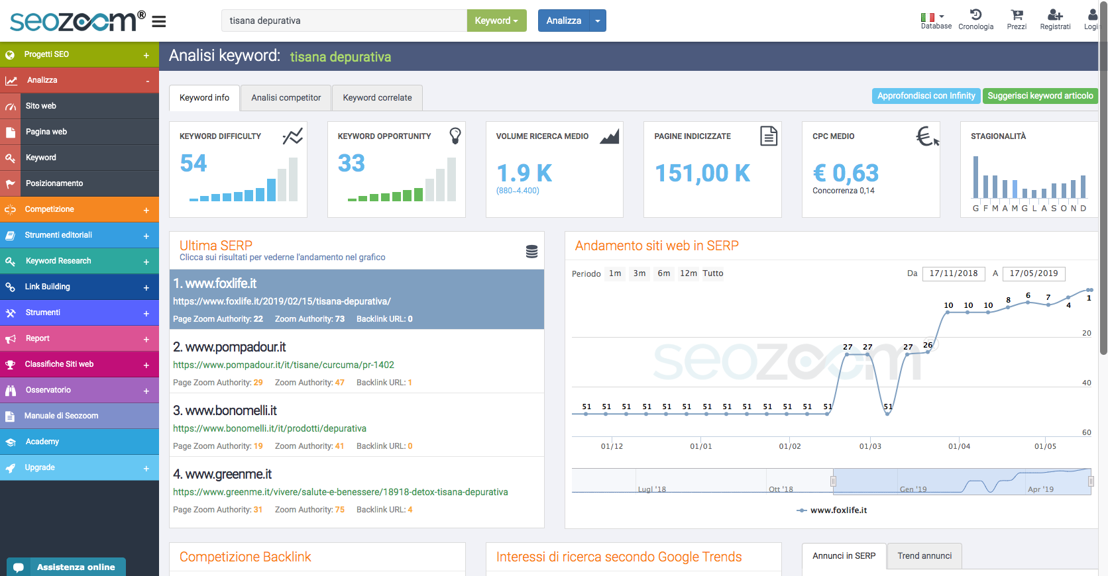The height and width of the screenshot is (576, 1108).
Task: Click the Sito web gauge icon
Action: [x=11, y=107]
